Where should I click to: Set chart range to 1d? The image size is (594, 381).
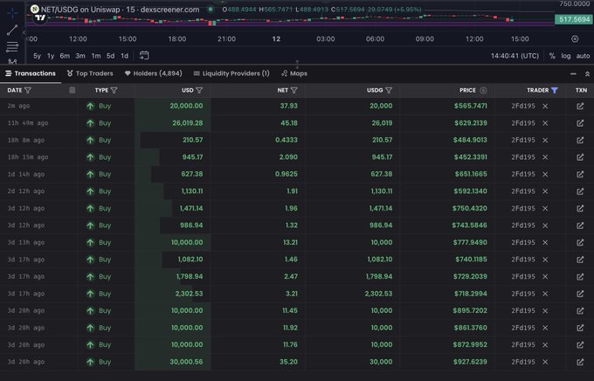click(124, 56)
